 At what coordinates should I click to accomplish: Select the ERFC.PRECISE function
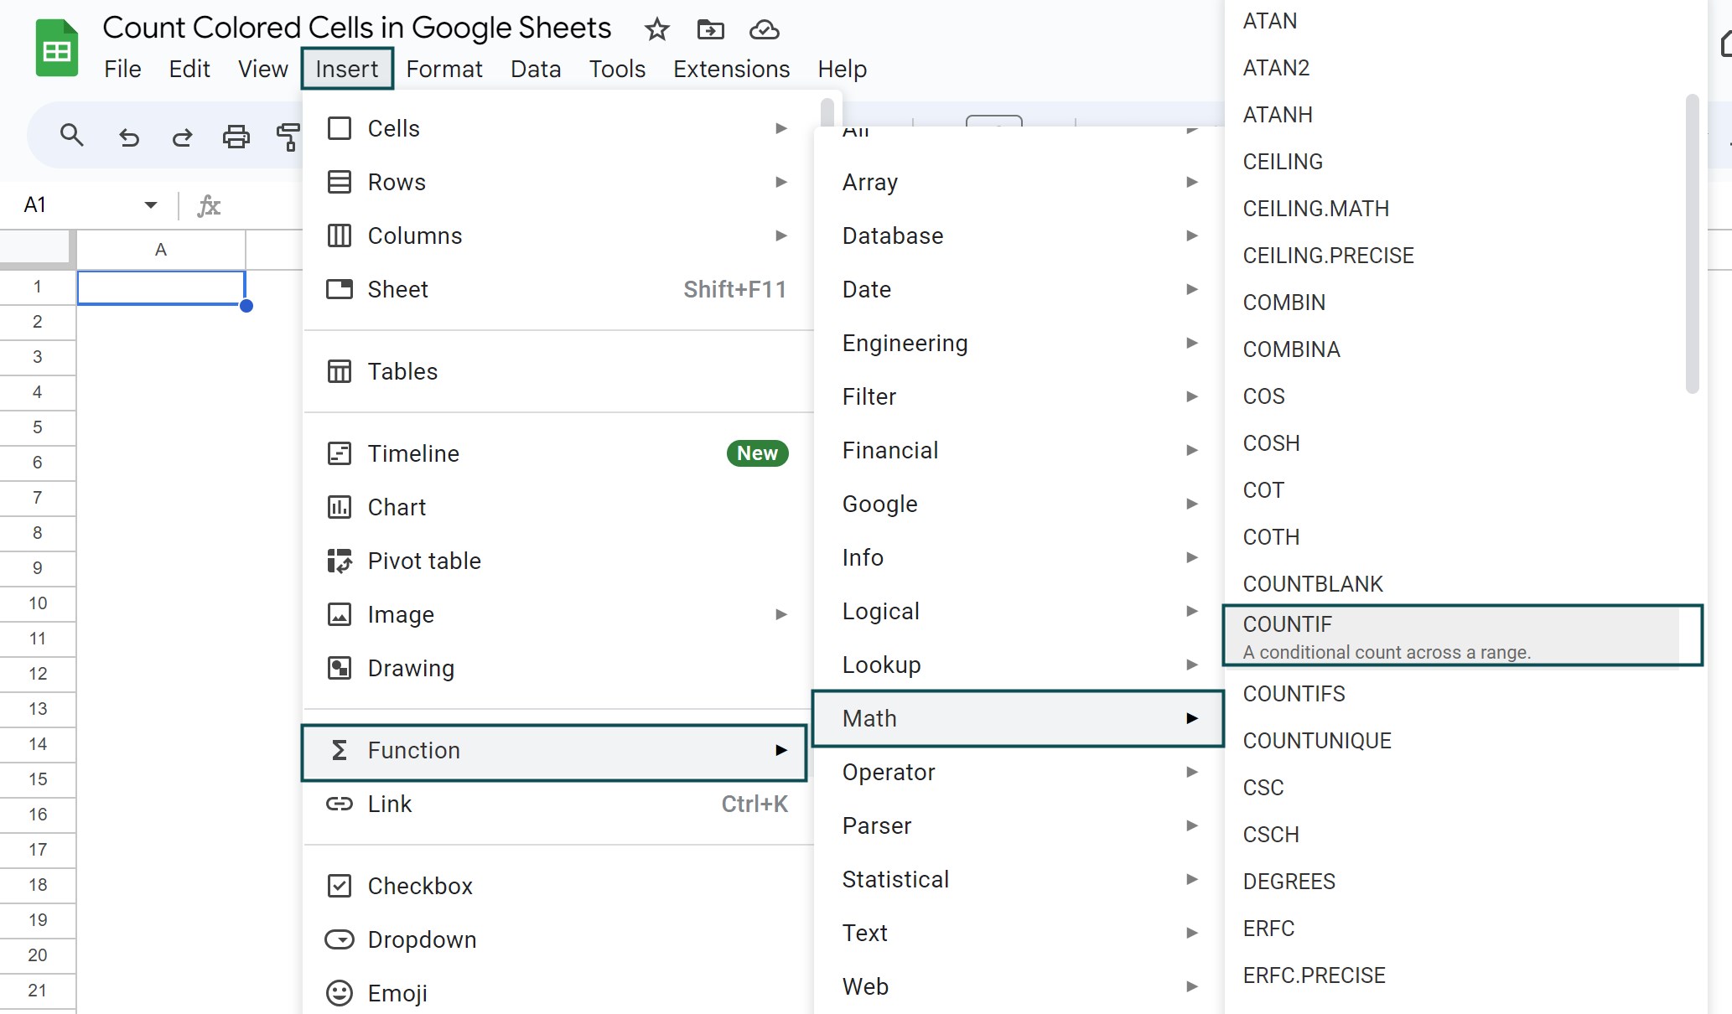[1453, 975]
